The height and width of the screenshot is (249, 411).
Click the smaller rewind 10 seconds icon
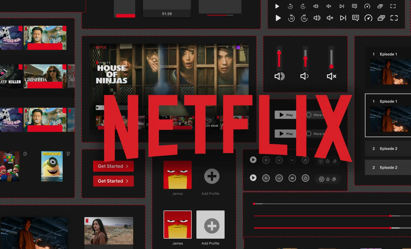(x=290, y=6)
